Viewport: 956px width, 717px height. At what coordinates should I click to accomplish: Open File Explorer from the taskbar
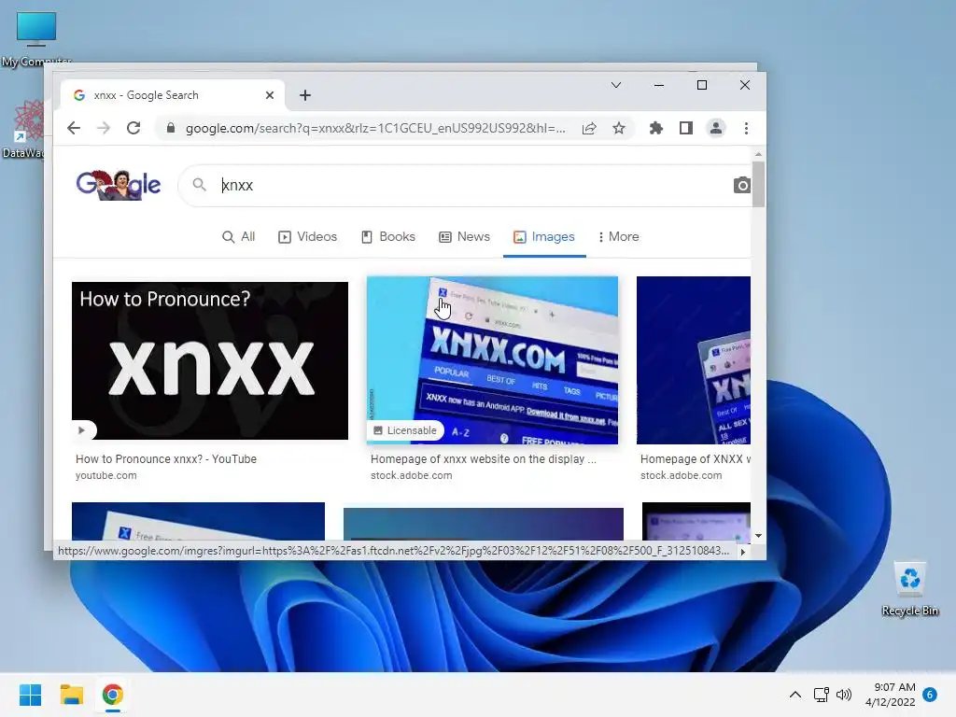point(71,695)
